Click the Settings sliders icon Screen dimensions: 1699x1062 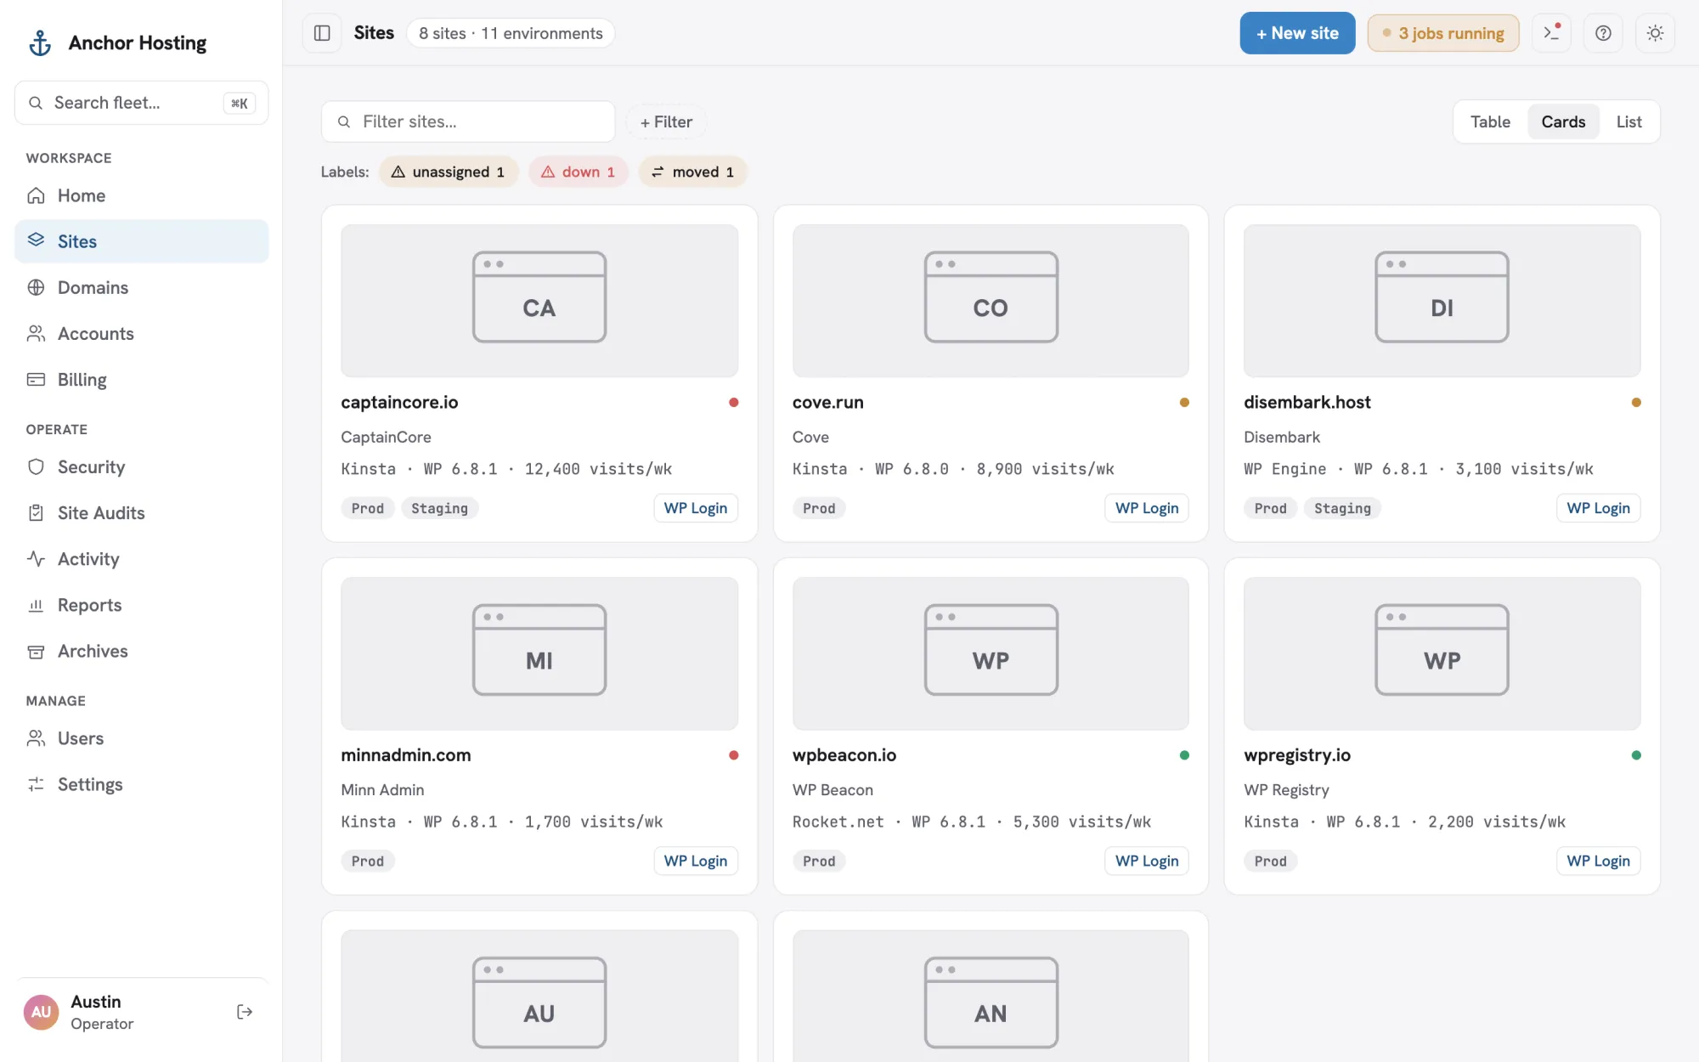36,784
